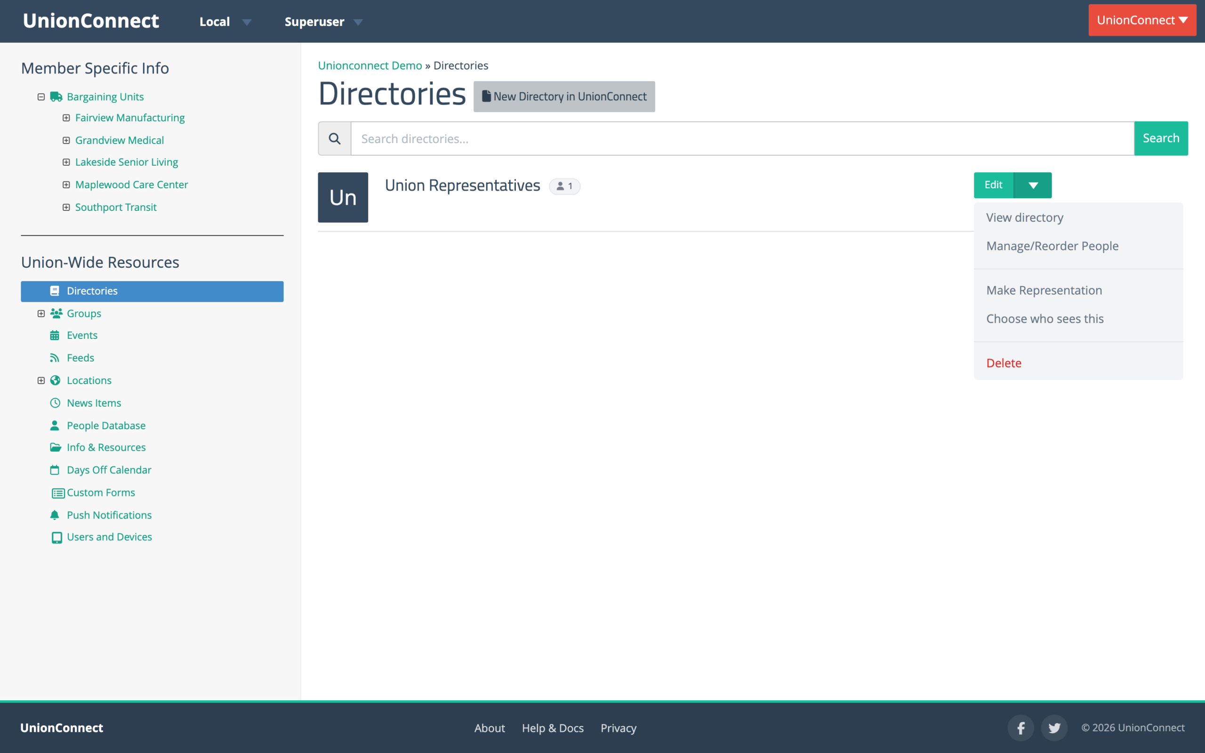The width and height of the screenshot is (1205, 753).
Task: Open the Unionconnect Demo breadcrumb link
Action: [370, 65]
